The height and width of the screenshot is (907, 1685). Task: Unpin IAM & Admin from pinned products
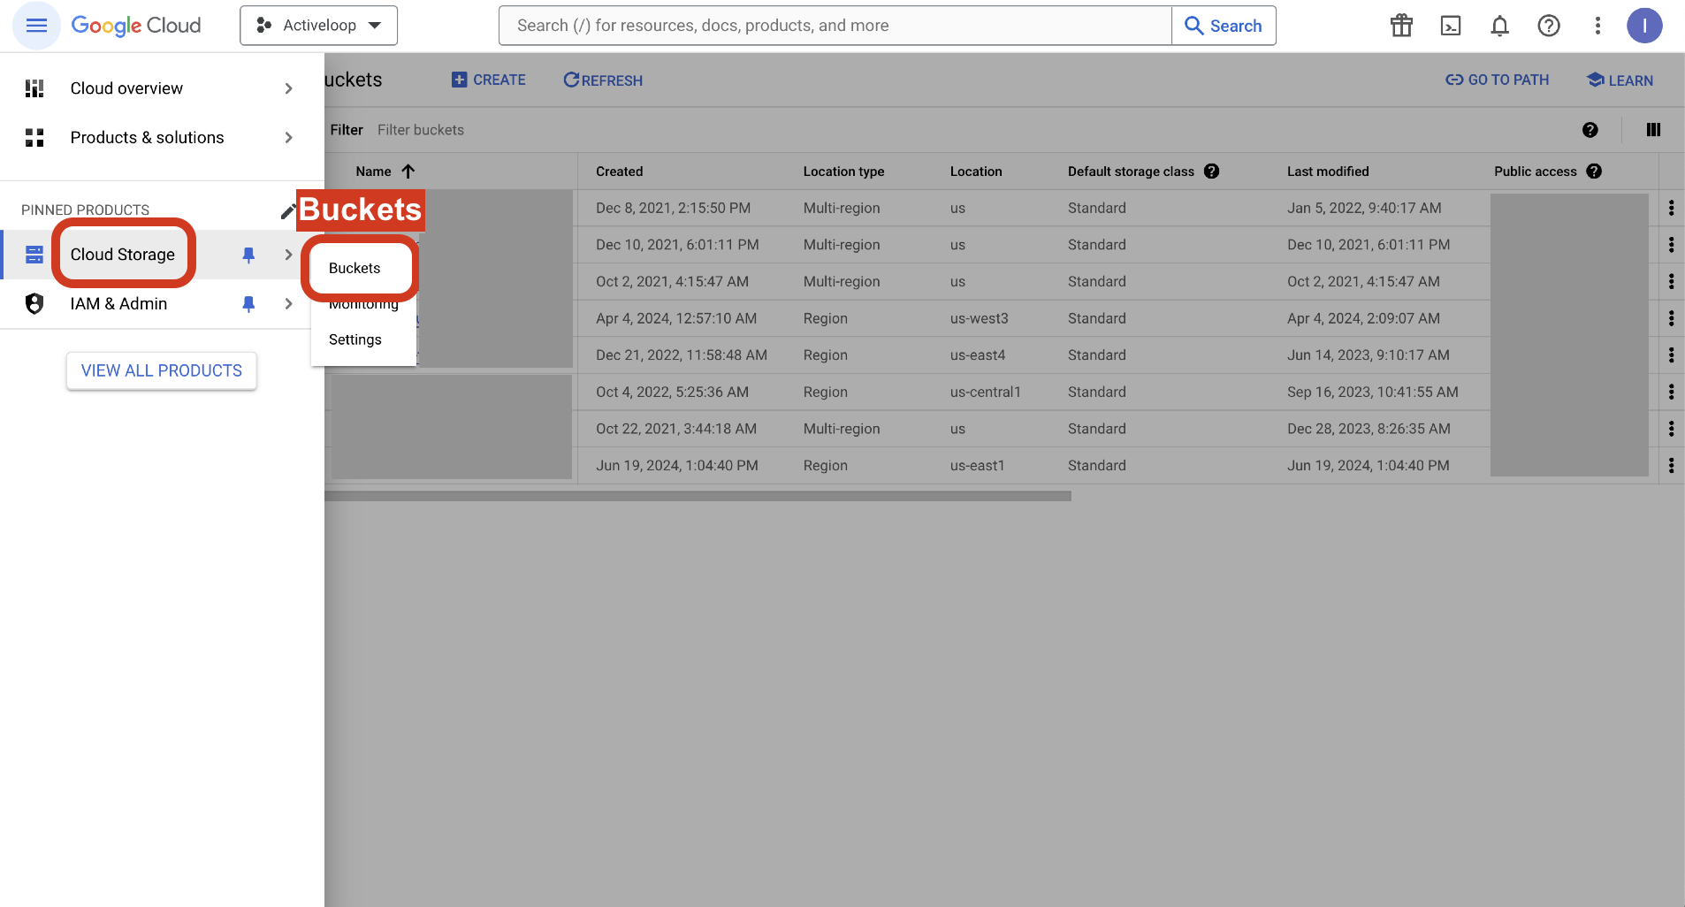point(248,304)
